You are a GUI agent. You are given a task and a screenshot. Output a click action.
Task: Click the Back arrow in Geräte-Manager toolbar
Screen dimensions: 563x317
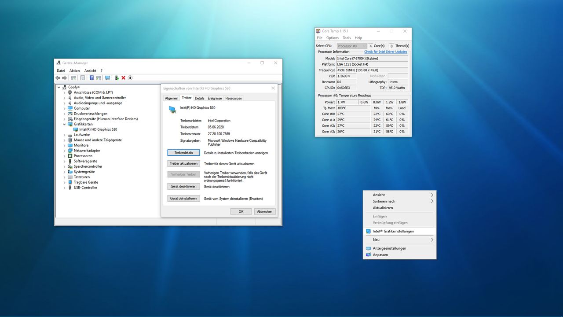[x=58, y=78]
